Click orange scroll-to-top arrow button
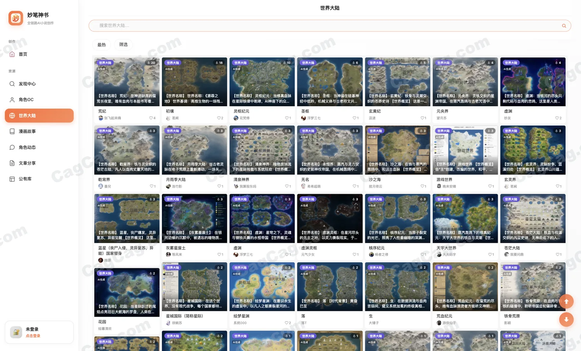 (x=566, y=302)
